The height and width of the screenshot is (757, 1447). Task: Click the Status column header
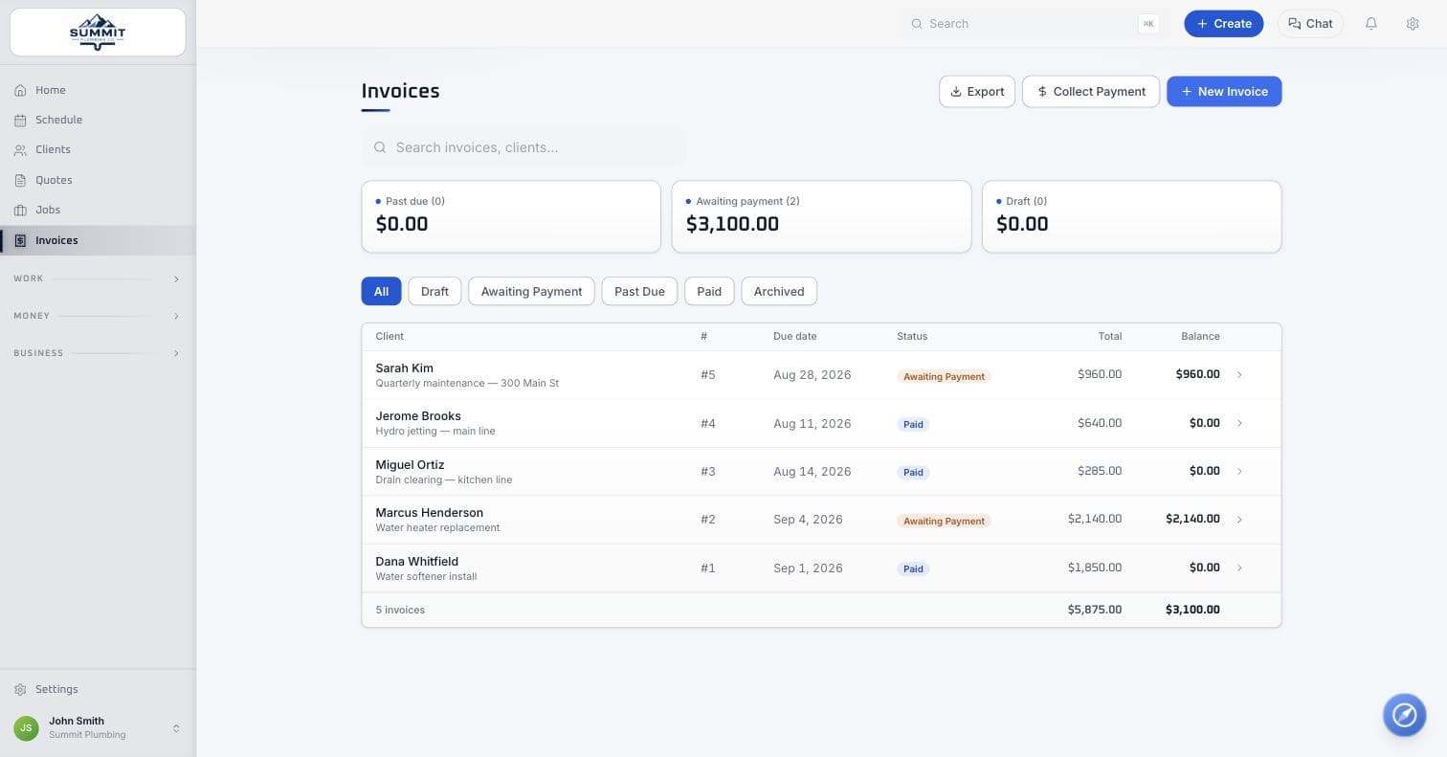coord(912,337)
